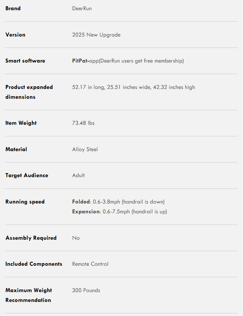Click the bold PitPat app name
This screenshot has height=316, width=243.
click(x=80, y=61)
